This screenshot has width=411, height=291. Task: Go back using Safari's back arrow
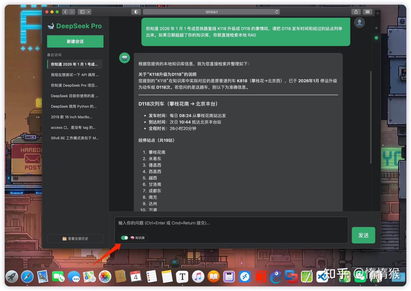click(65, 12)
